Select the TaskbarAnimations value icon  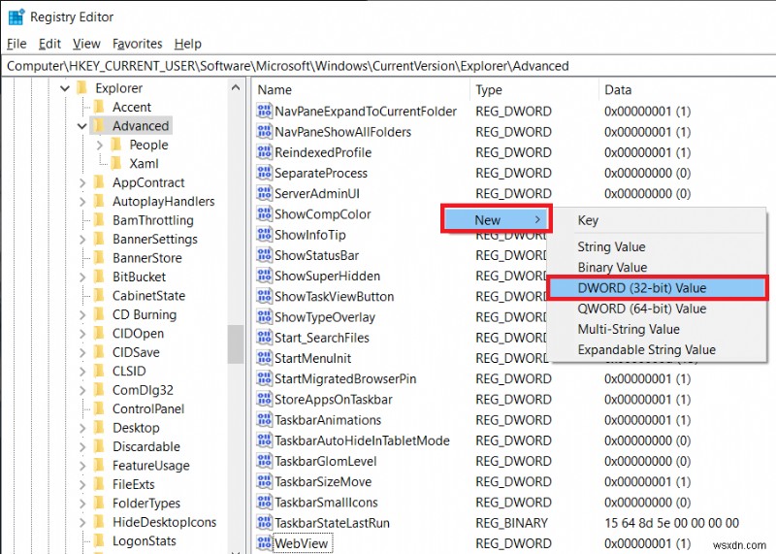[x=264, y=420]
